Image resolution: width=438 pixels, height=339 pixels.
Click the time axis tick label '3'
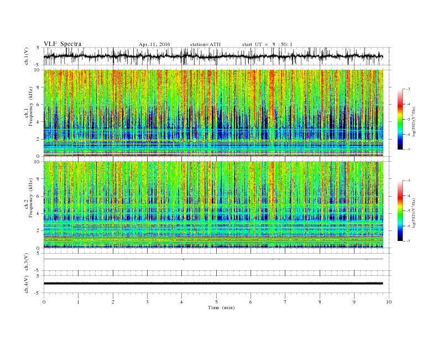point(147,302)
